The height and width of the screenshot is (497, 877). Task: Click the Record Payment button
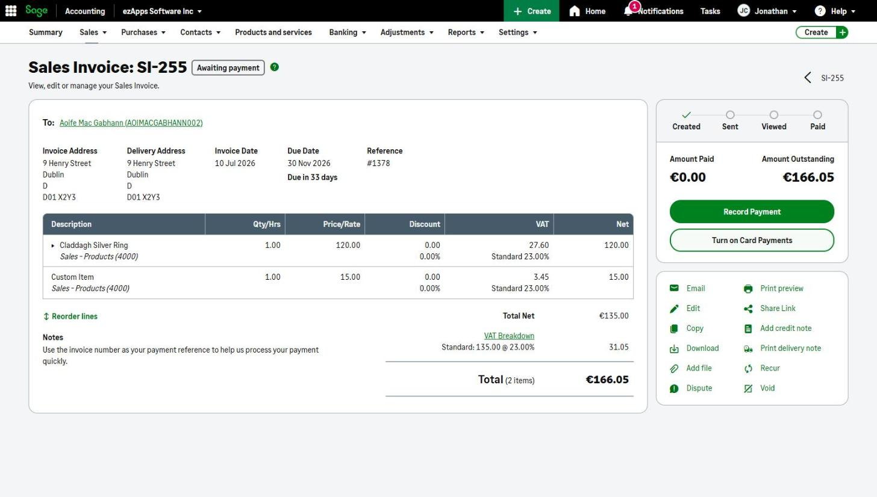point(752,212)
